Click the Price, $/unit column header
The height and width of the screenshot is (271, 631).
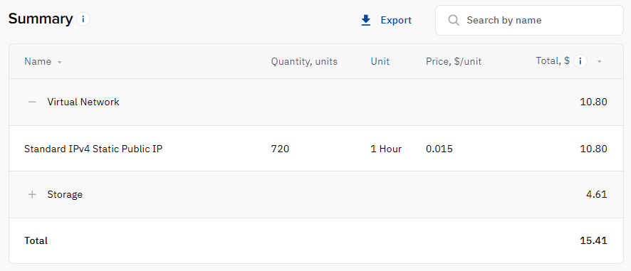(454, 61)
